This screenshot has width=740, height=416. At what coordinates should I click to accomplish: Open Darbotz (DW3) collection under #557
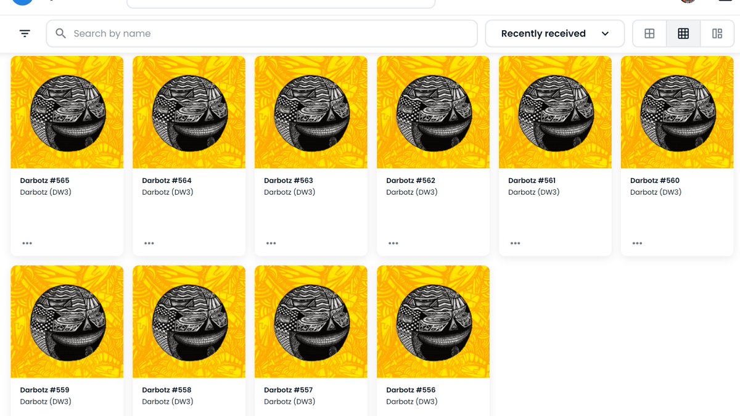[290, 402]
